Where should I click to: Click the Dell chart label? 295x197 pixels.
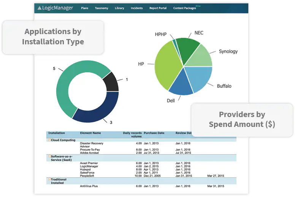[x=171, y=101]
